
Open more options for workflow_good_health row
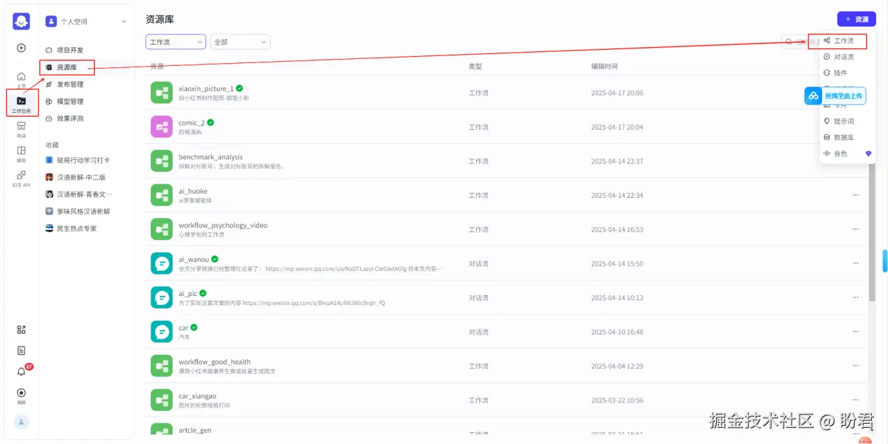[855, 366]
